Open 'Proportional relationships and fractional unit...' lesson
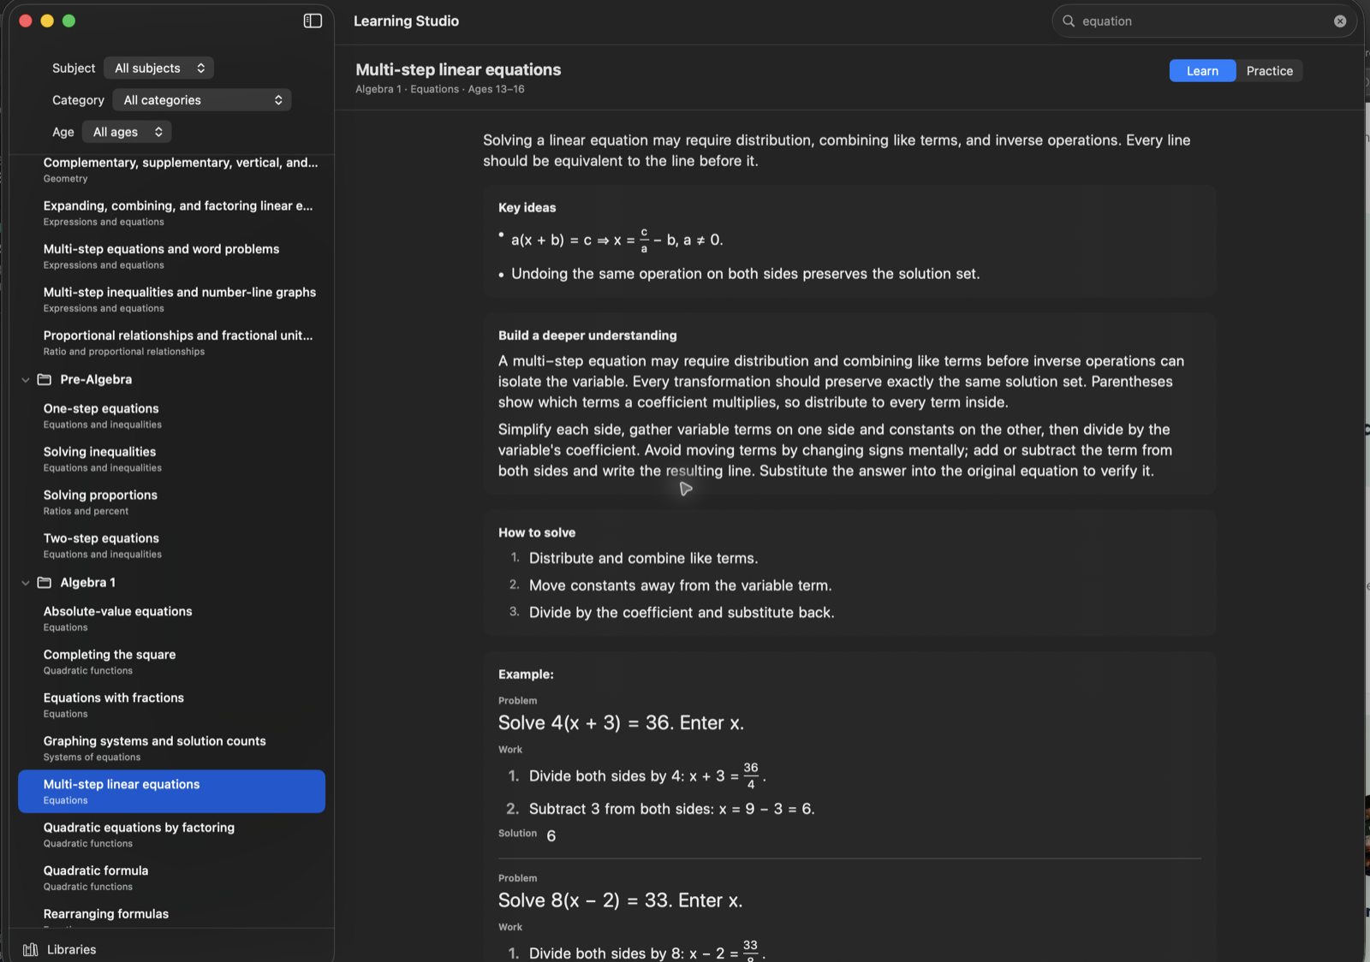Image resolution: width=1370 pixels, height=962 pixels. (x=171, y=342)
